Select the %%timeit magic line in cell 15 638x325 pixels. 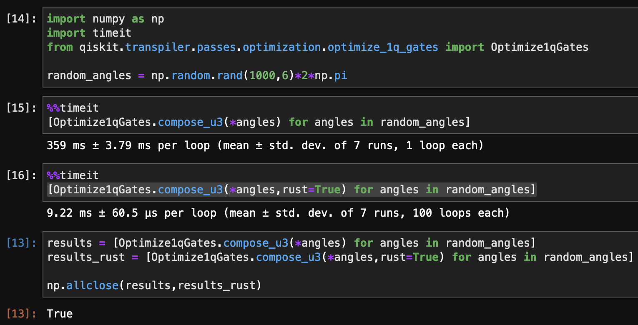tap(73, 107)
